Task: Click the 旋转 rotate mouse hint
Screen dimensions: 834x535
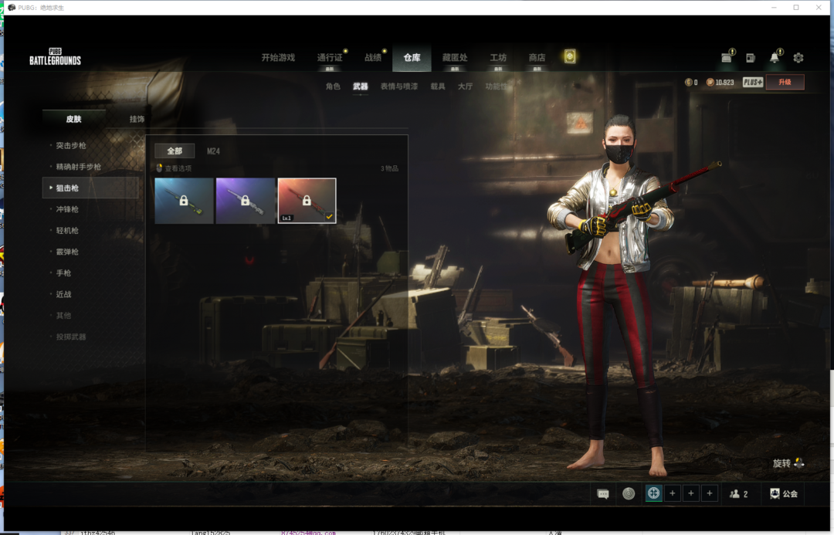Action: click(x=788, y=463)
